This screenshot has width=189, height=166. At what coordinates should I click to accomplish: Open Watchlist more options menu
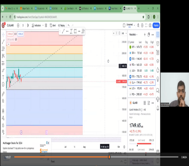click(x=152, y=35)
